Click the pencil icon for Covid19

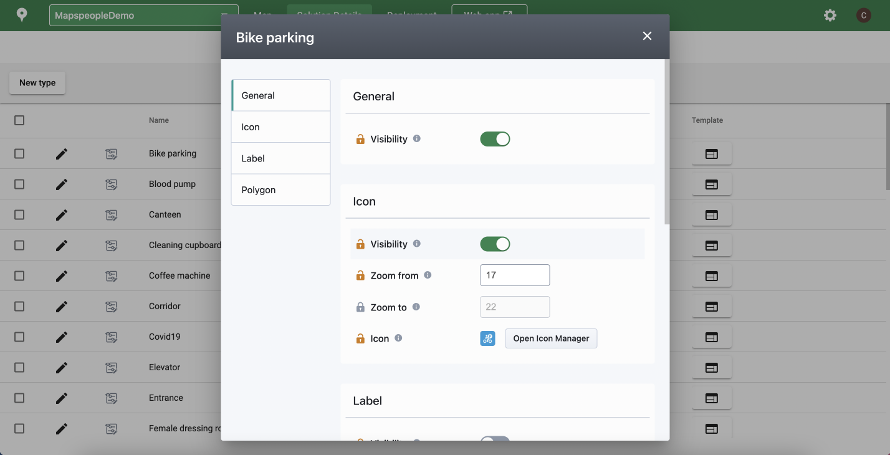pos(61,337)
